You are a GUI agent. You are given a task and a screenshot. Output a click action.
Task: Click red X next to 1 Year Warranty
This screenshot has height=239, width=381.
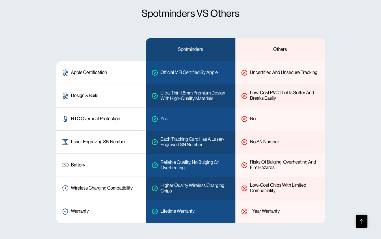click(244, 211)
